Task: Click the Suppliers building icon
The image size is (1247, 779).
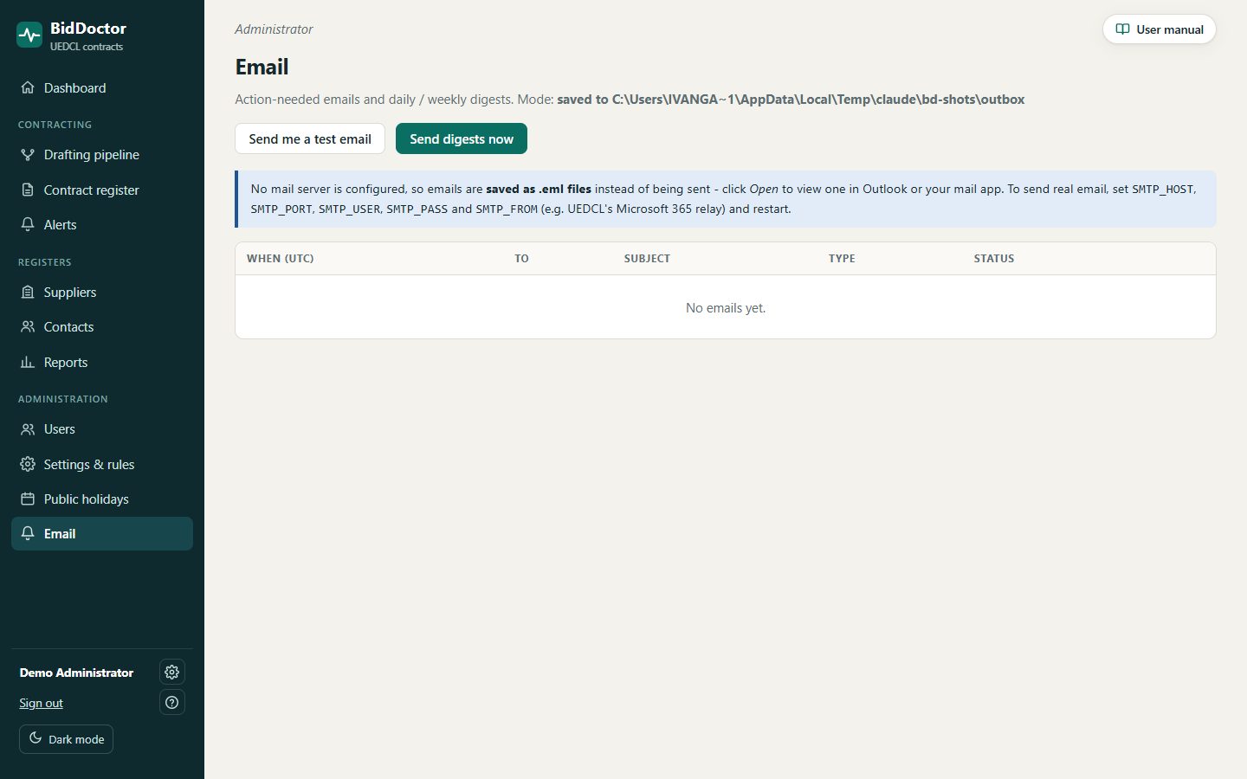Action: click(28, 292)
